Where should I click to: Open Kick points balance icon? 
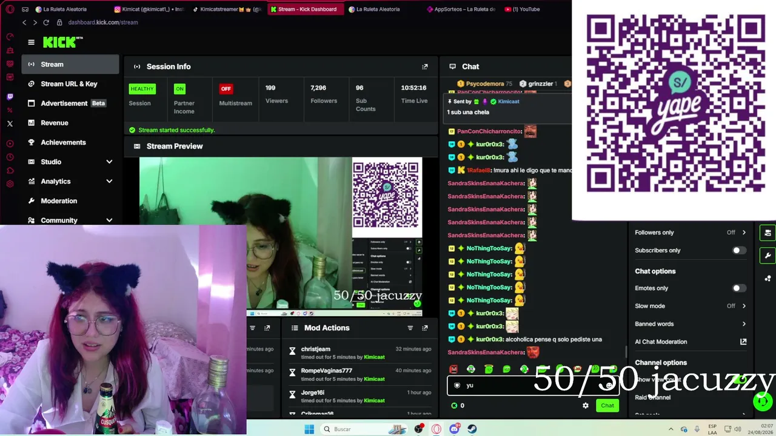coord(454,406)
